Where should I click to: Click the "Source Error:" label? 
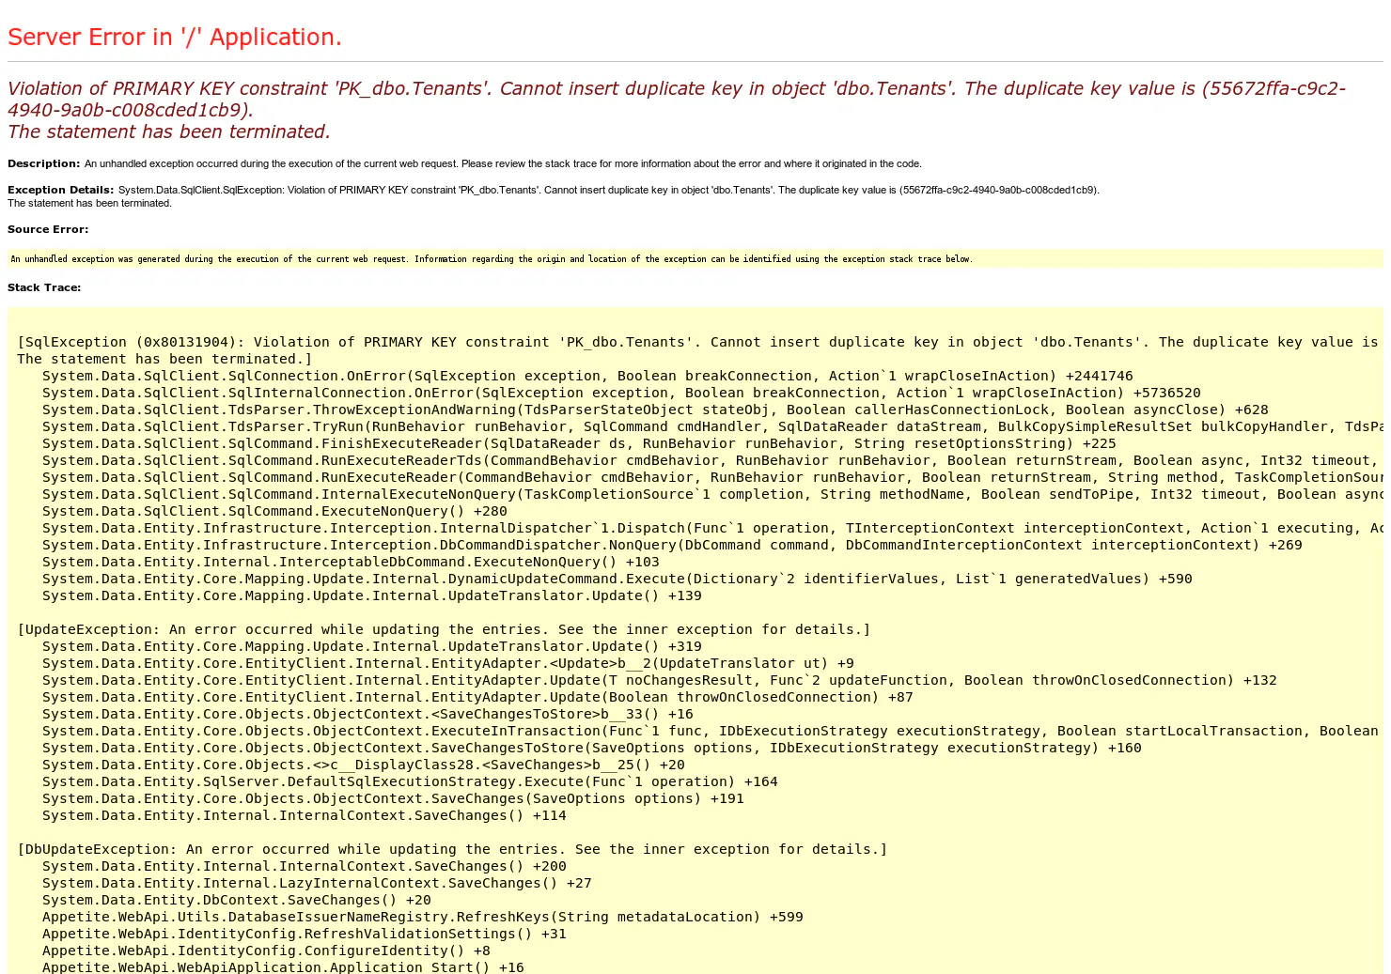click(48, 229)
